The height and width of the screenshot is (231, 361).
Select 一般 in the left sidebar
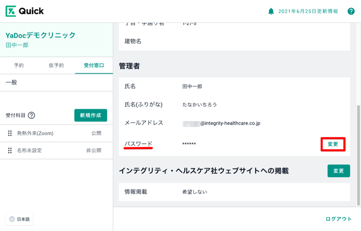(x=12, y=83)
